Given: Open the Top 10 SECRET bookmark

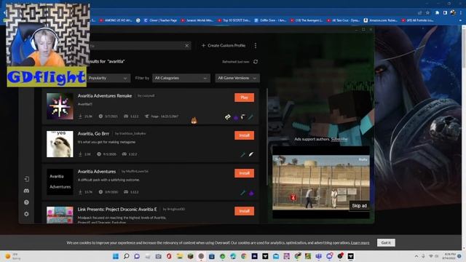Looking at the screenshot, I should point(234,20).
